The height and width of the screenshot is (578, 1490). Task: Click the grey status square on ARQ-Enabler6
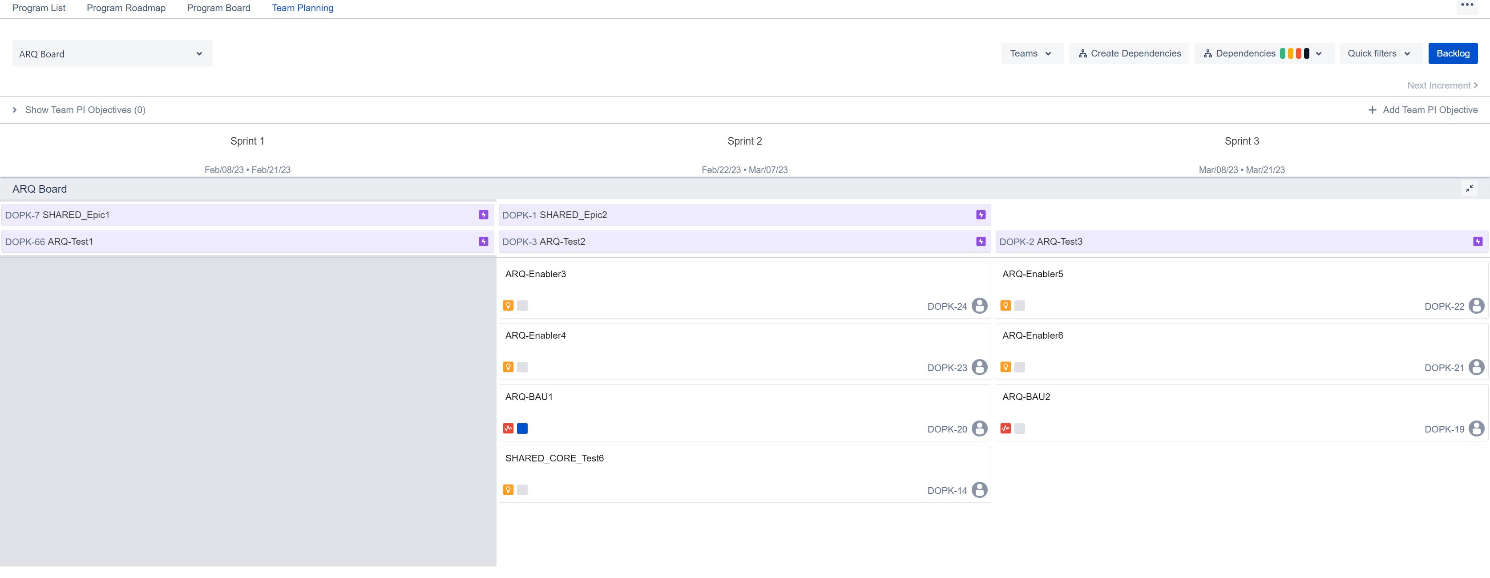(x=1020, y=367)
